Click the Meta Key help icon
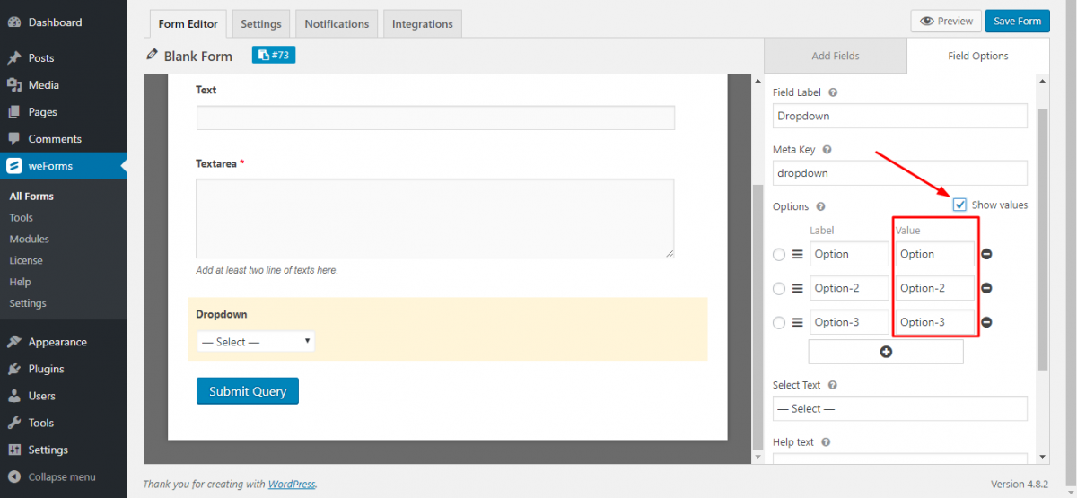 (827, 150)
